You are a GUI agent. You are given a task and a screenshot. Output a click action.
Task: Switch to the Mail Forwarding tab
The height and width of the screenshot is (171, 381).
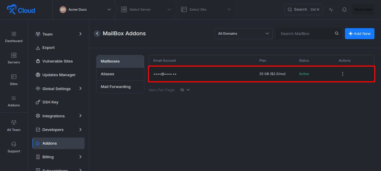click(x=120, y=87)
